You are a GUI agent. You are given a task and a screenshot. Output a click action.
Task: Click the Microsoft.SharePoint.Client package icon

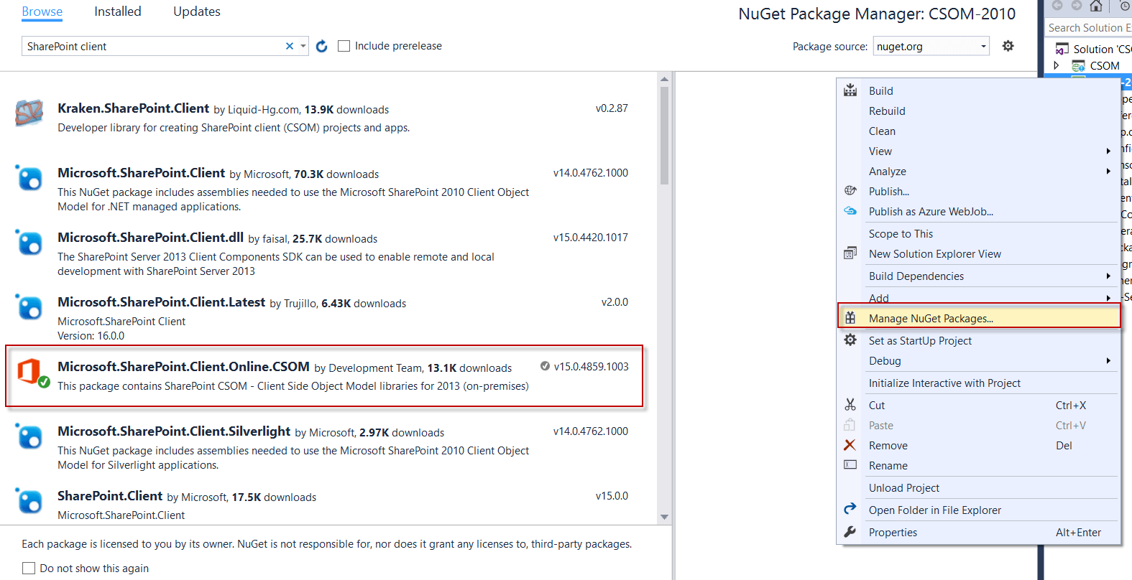click(29, 177)
